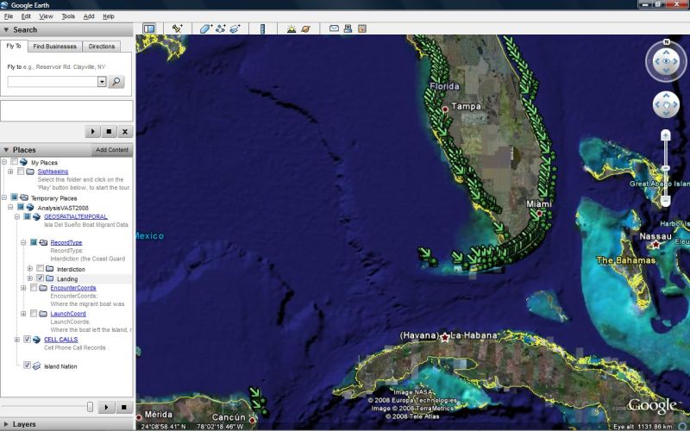Click the zoom slider handle
This screenshot has height=431, width=690.
[665, 168]
